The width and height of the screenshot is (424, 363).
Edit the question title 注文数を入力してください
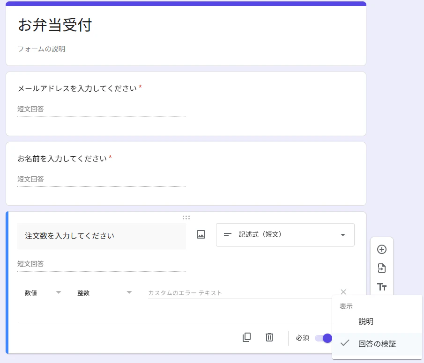pyautogui.click(x=102, y=236)
